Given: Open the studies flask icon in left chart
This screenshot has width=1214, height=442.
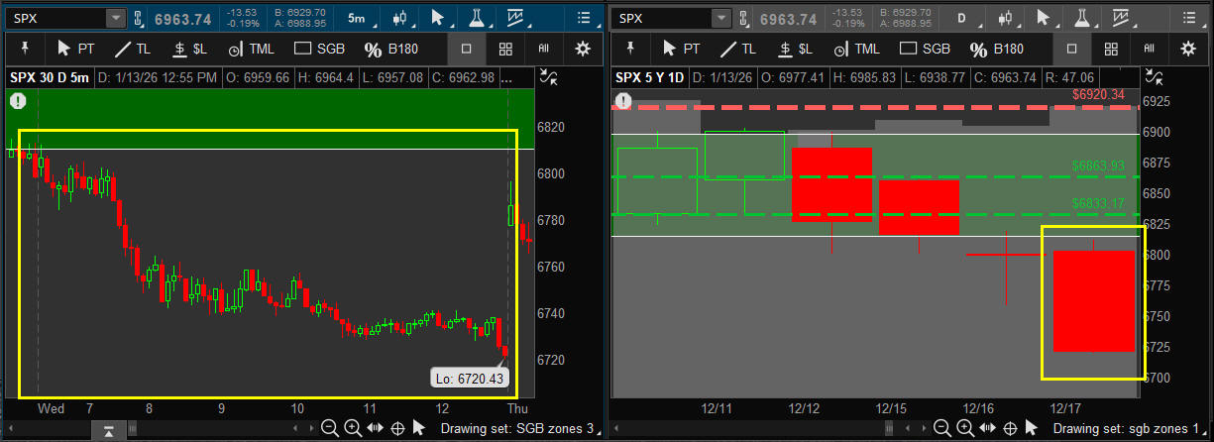Looking at the screenshot, I should 476,18.
